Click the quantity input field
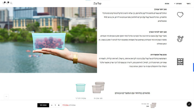Screen dimensions: 194x110 (55, 105)
